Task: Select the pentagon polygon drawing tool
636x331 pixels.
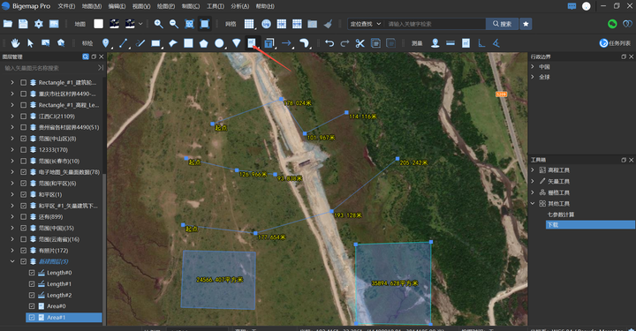Action: point(204,43)
